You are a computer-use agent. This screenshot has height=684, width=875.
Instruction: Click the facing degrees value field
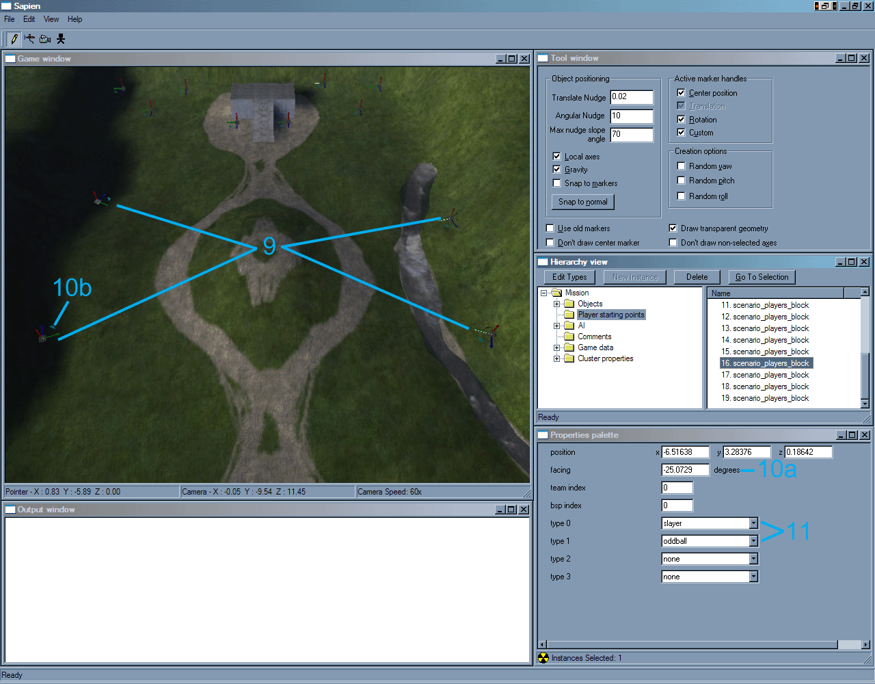(x=686, y=470)
